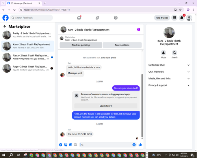Image resolution: width=197 pixels, height=158 pixels.
Task: Open Windows taskbar search
Action: 11,155
